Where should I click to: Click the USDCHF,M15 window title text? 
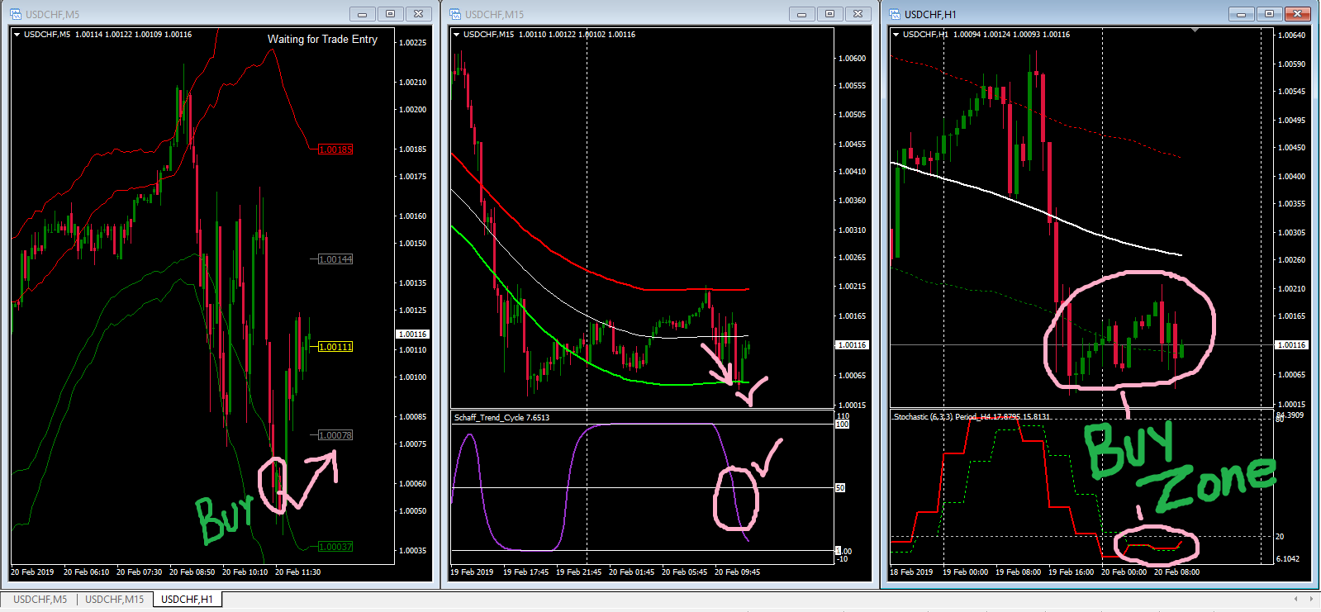[x=494, y=14]
